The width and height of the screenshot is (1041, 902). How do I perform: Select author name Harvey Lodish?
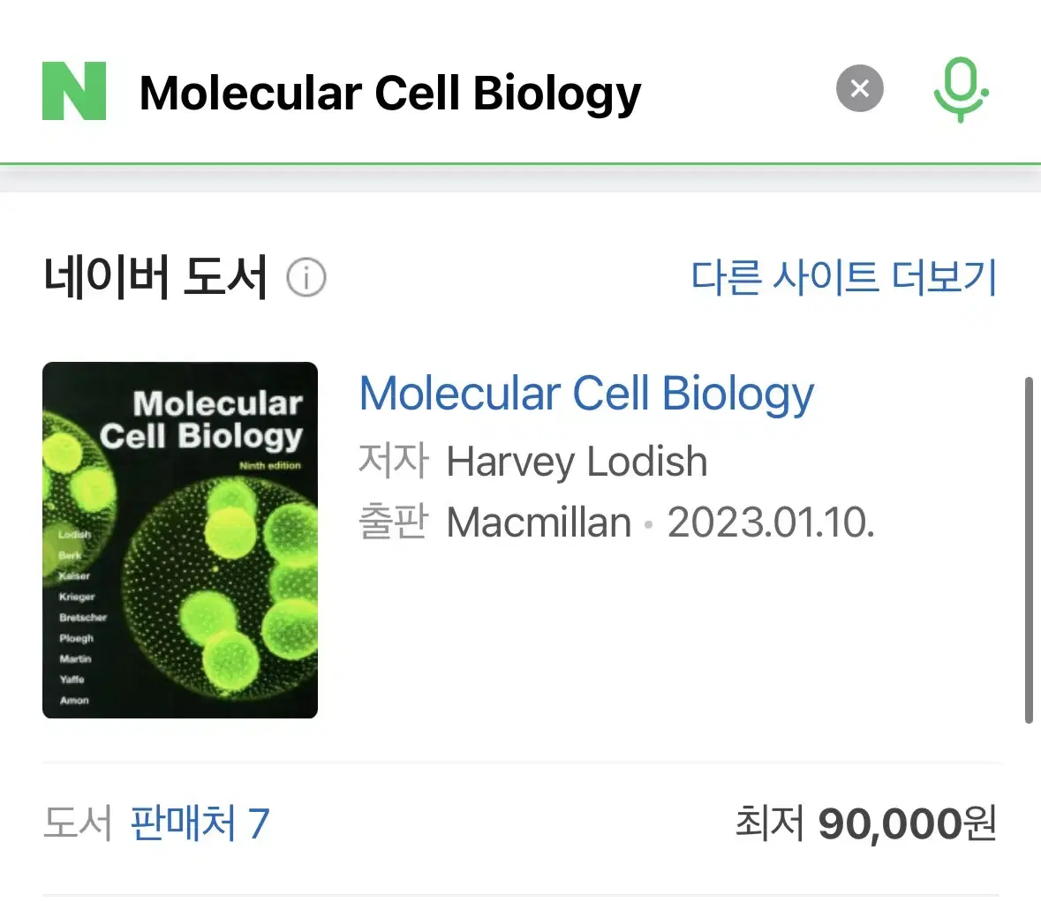tap(577, 462)
